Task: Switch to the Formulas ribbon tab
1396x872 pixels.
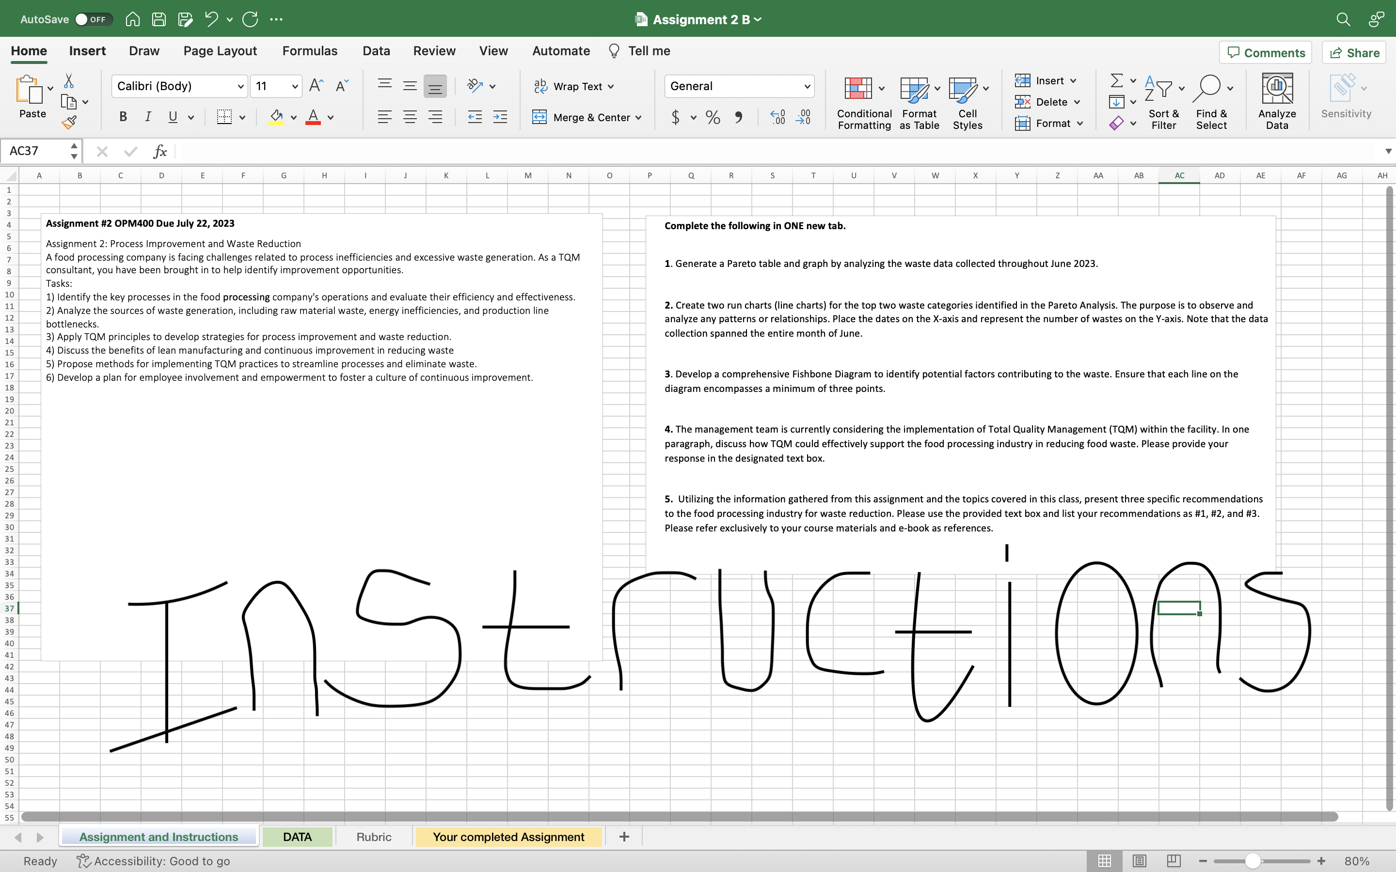Action: click(x=309, y=51)
